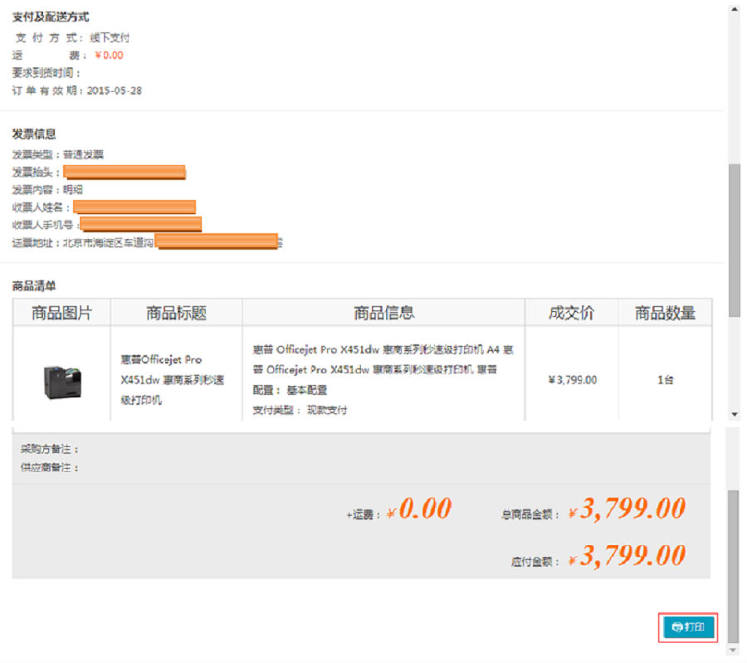The image size is (747, 663).
Task: Select the 商品图片 column header
Action: click(x=62, y=313)
